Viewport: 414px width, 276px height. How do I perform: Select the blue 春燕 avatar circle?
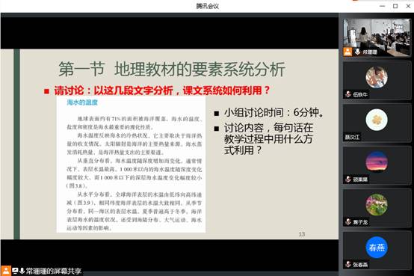click(x=377, y=247)
